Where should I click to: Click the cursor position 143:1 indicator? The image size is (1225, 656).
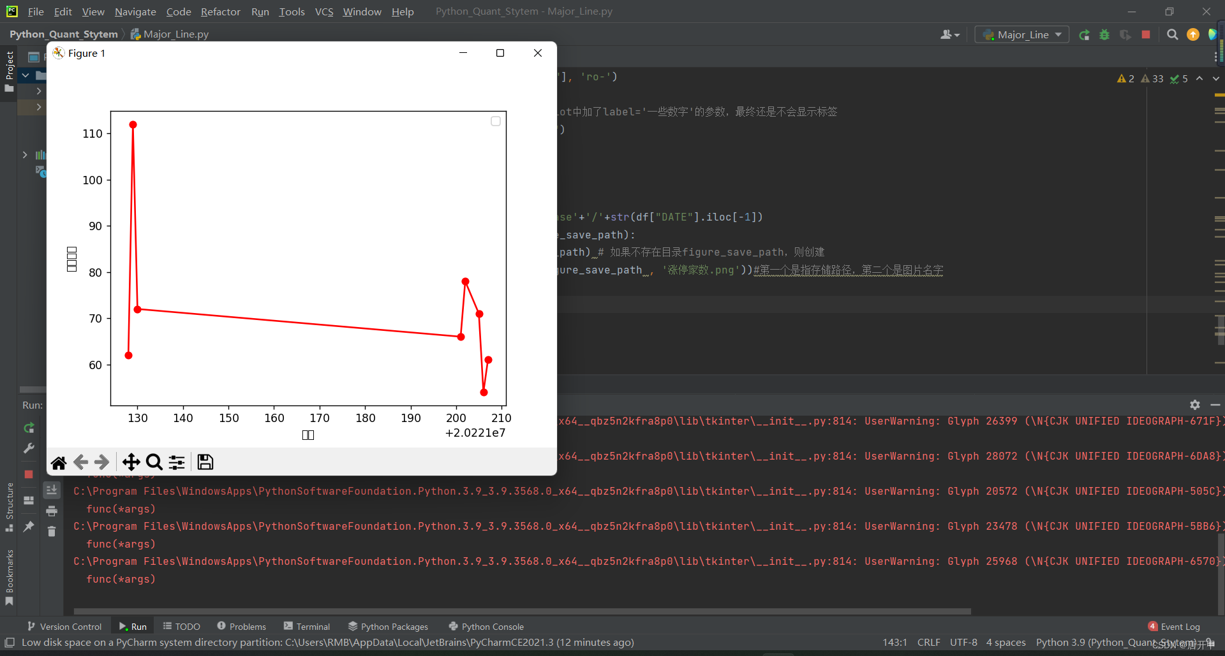(895, 642)
